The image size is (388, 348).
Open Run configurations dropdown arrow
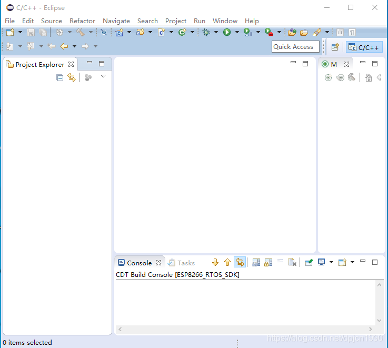point(237,32)
